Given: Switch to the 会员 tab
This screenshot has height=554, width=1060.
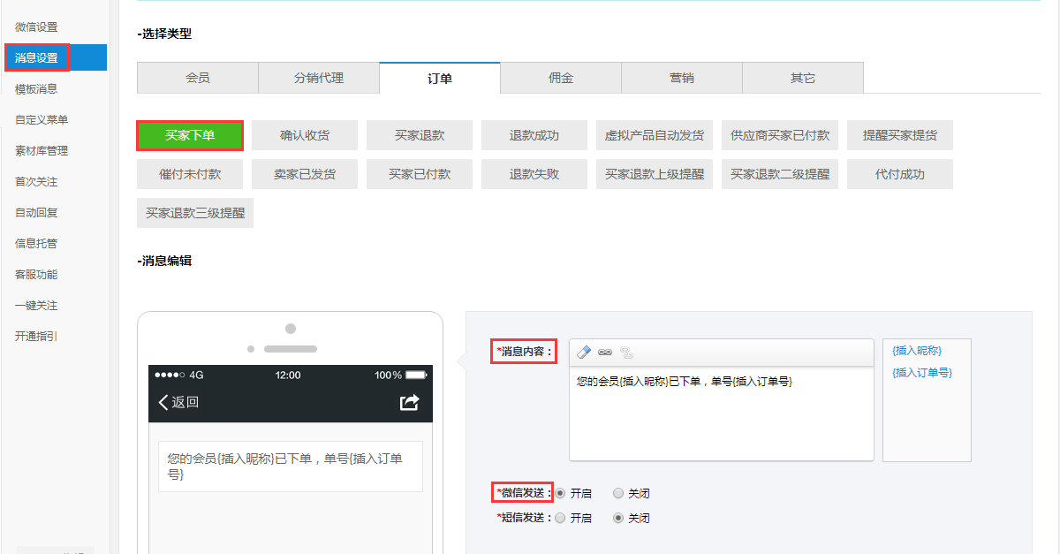Looking at the screenshot, I should [198, 78].
